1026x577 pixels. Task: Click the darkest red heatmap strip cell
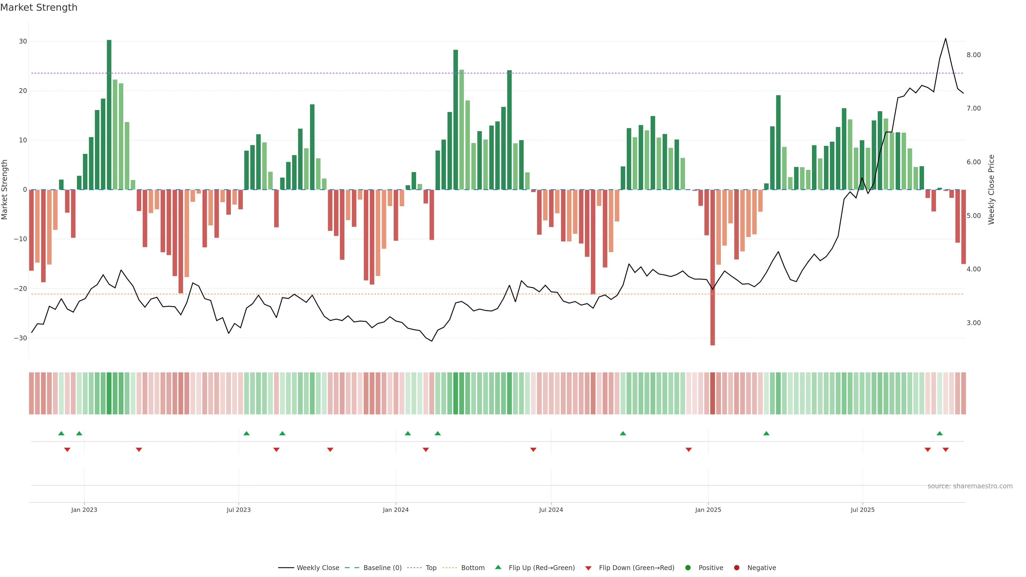pyautogui.click(x=713, y=393)
